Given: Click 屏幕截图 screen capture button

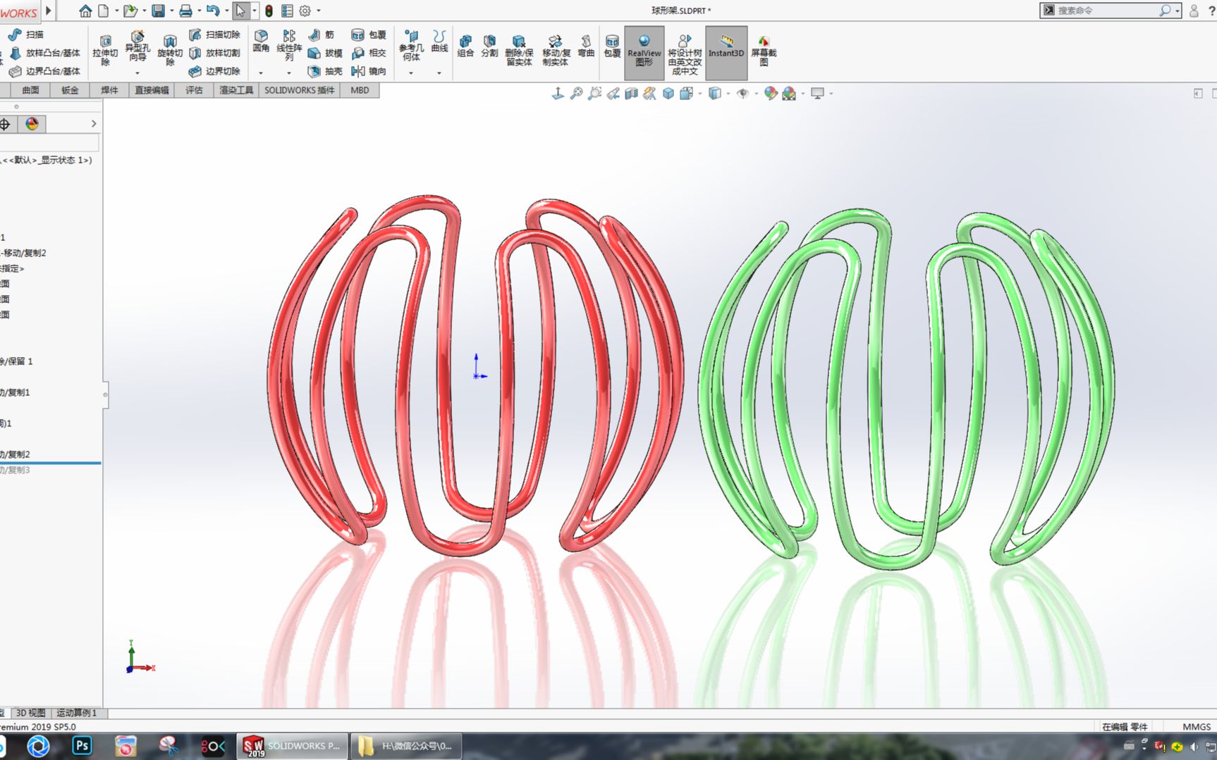Looking at the screenshot, I should [764, 50].
